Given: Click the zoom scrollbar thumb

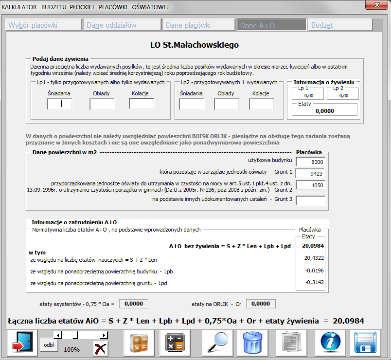Looking at the screenshot, I should point(75,335).
